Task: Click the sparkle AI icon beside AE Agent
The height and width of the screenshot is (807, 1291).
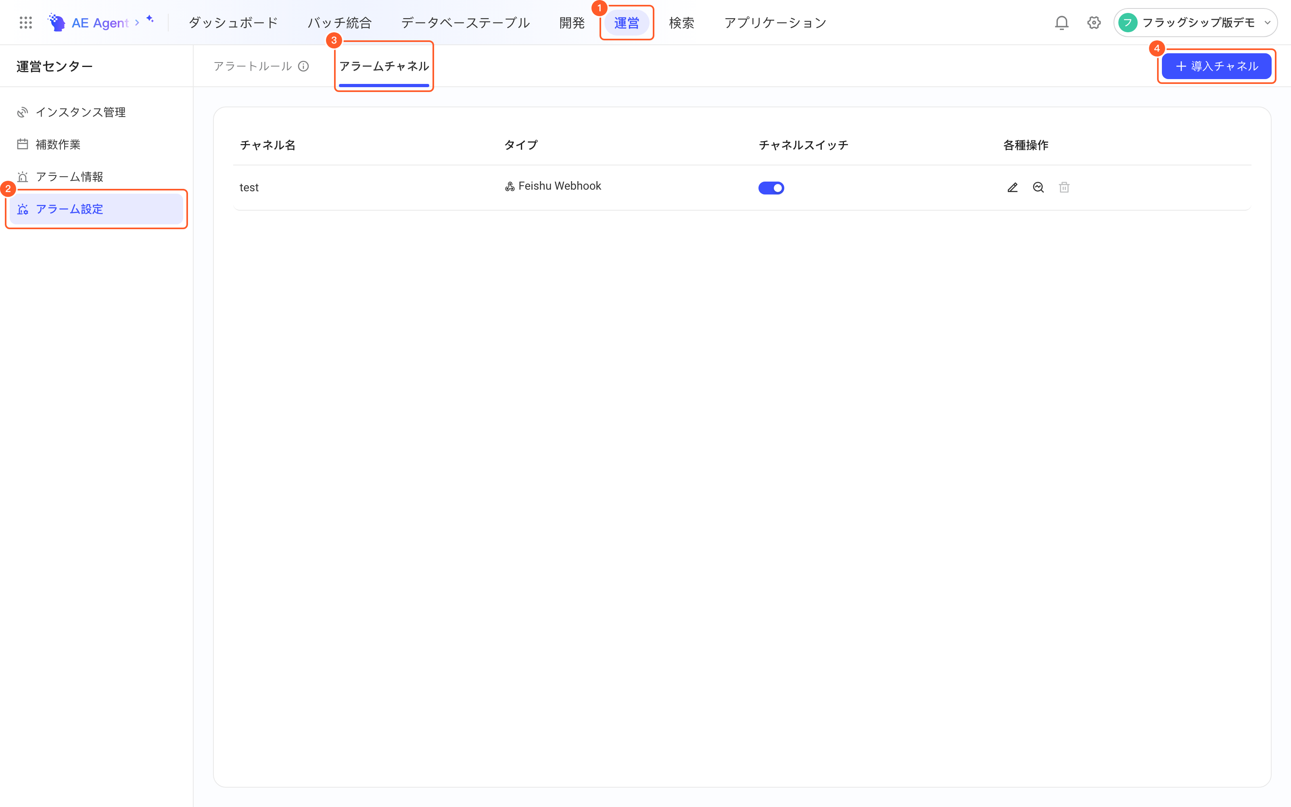Action: point(150,19)
